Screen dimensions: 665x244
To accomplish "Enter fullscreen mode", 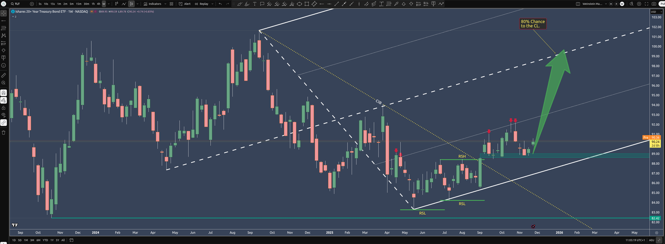I will (x=646, y=4).
